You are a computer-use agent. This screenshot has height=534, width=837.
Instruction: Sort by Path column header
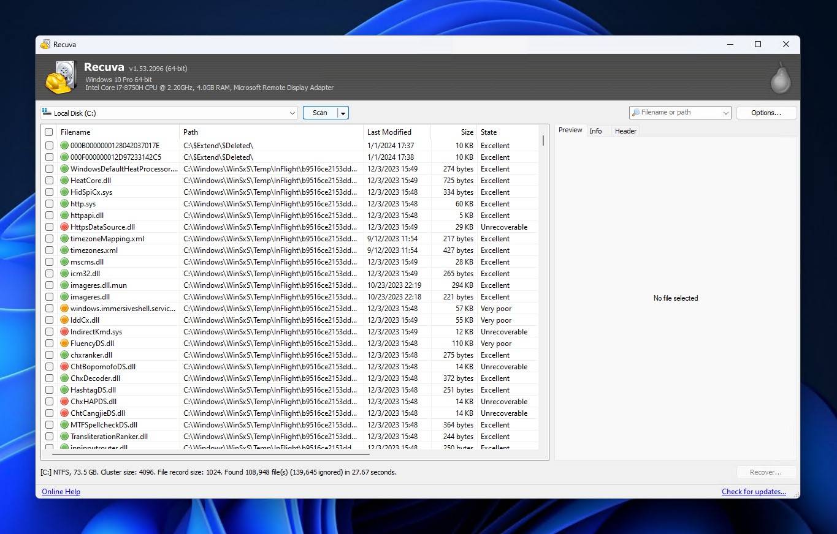click(x=272, y=132)
